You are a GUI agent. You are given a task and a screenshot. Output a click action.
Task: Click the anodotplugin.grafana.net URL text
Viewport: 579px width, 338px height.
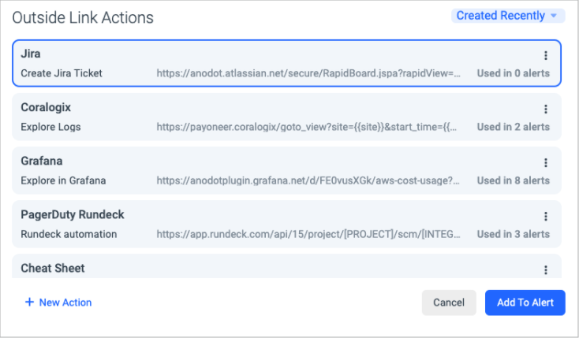[x=308, y=180]
